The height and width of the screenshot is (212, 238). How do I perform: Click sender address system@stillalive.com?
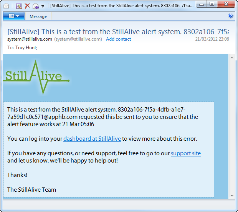[x=30, y=39]
